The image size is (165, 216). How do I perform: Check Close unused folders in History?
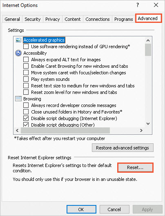26,112
